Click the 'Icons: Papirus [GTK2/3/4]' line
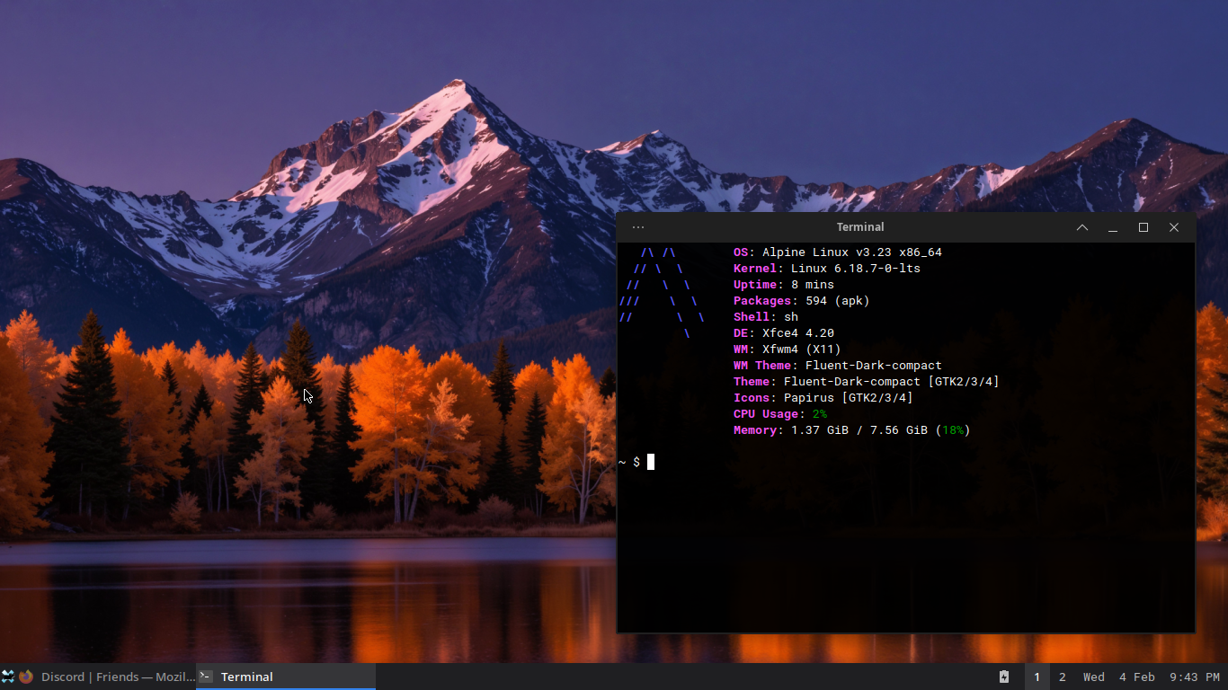This screenshot has width=1228, height=690. 823,398
